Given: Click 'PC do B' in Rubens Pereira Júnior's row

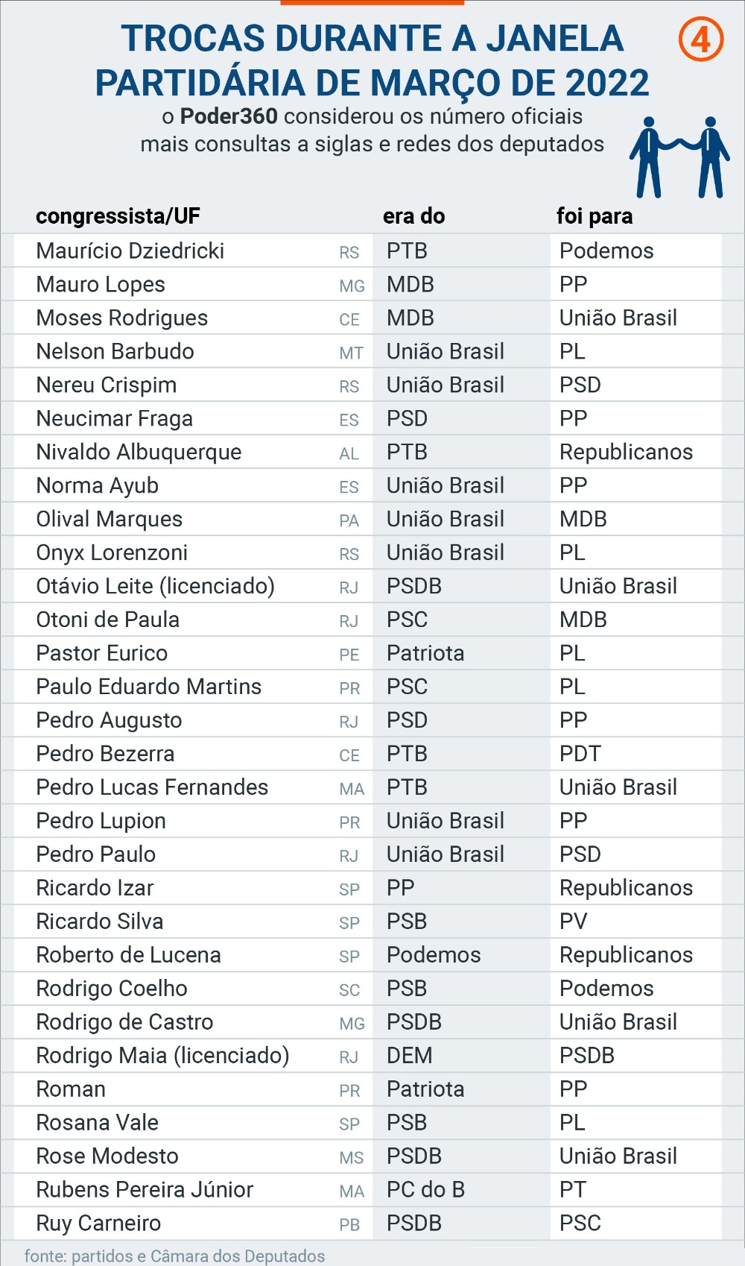Looking at the screenshot, I should click(425, 1190).
